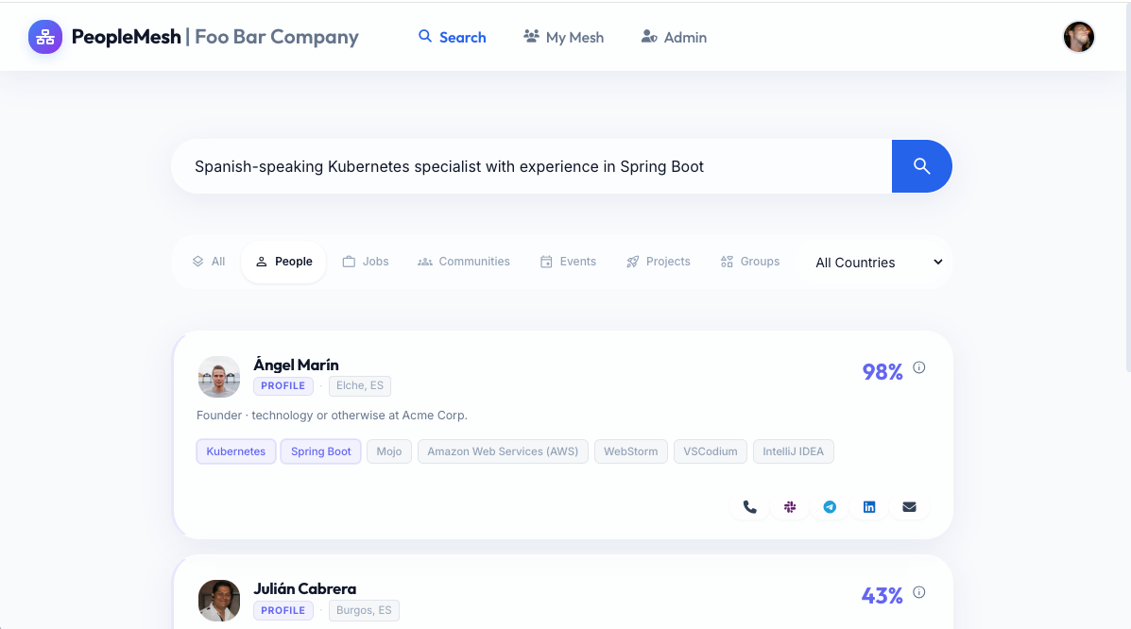
Task: Select the People filter tab
Action: (x=283, y=261)
